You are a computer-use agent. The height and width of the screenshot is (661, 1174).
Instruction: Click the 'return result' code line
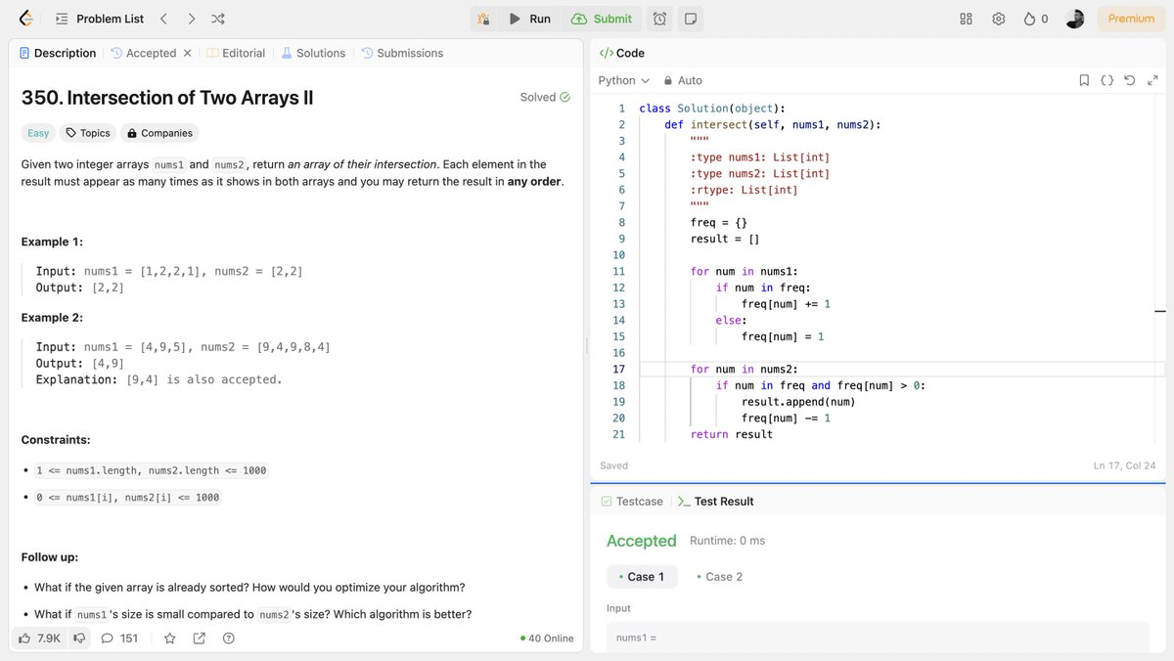pos(731,434)
